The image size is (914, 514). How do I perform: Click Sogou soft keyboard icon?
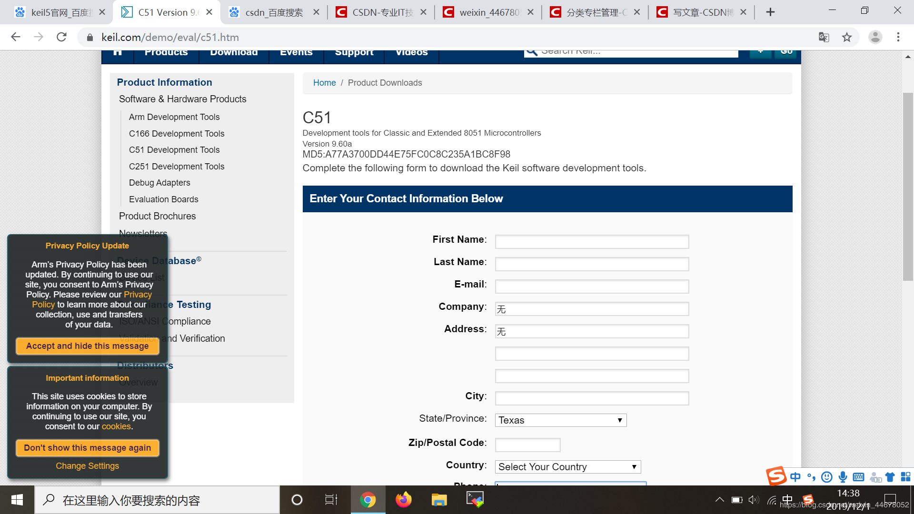[x=858, y=477]
